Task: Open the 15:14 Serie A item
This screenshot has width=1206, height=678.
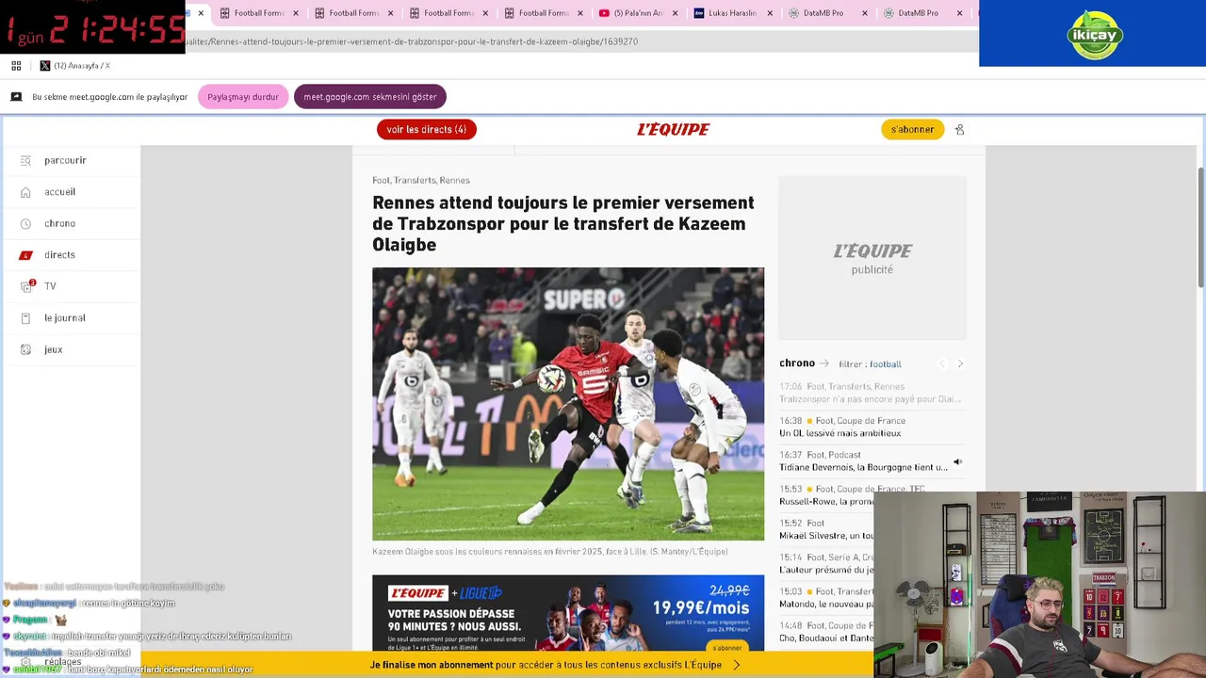Action: point(826,563)
